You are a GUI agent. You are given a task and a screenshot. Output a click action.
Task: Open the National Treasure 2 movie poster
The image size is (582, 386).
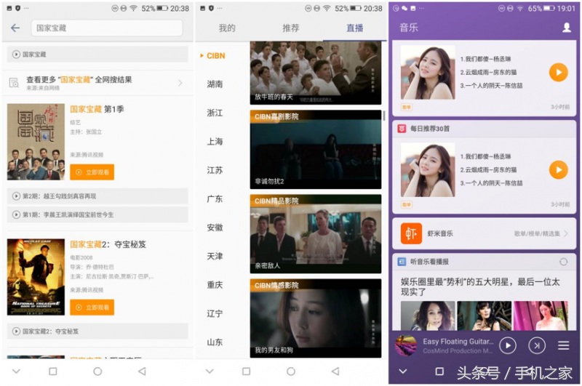[36, 277]
